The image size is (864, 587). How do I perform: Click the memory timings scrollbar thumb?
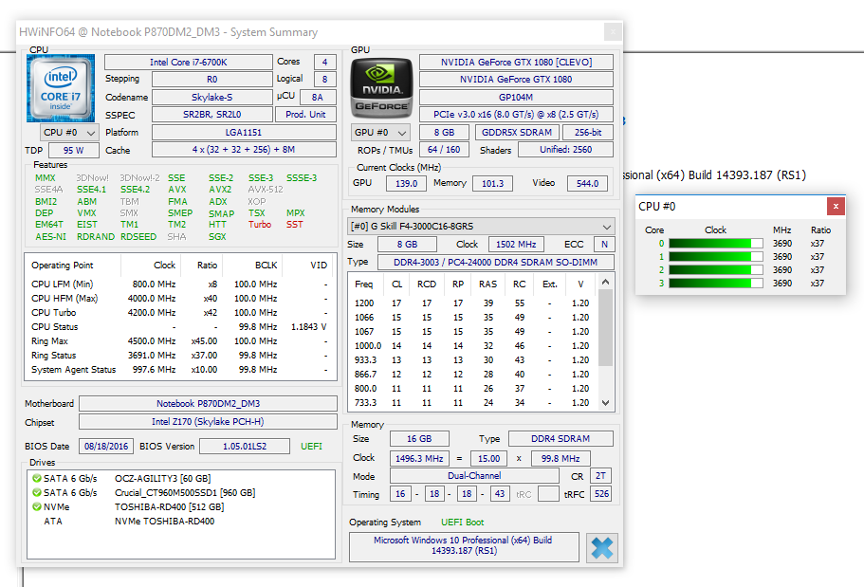[606, 327]
